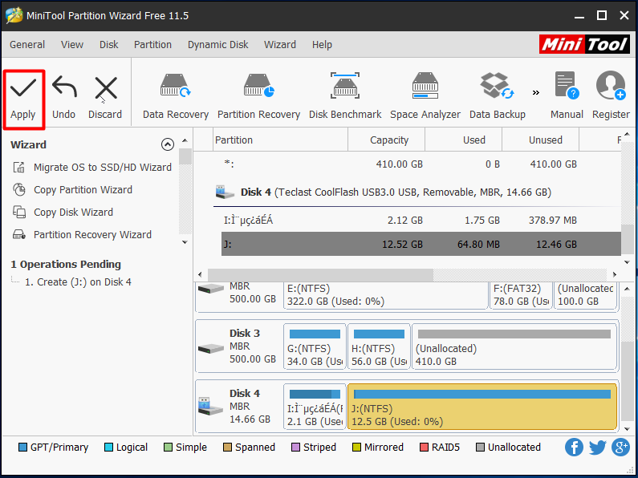Open Space Analyzer

pyautogui.click(x=425, y=96)
